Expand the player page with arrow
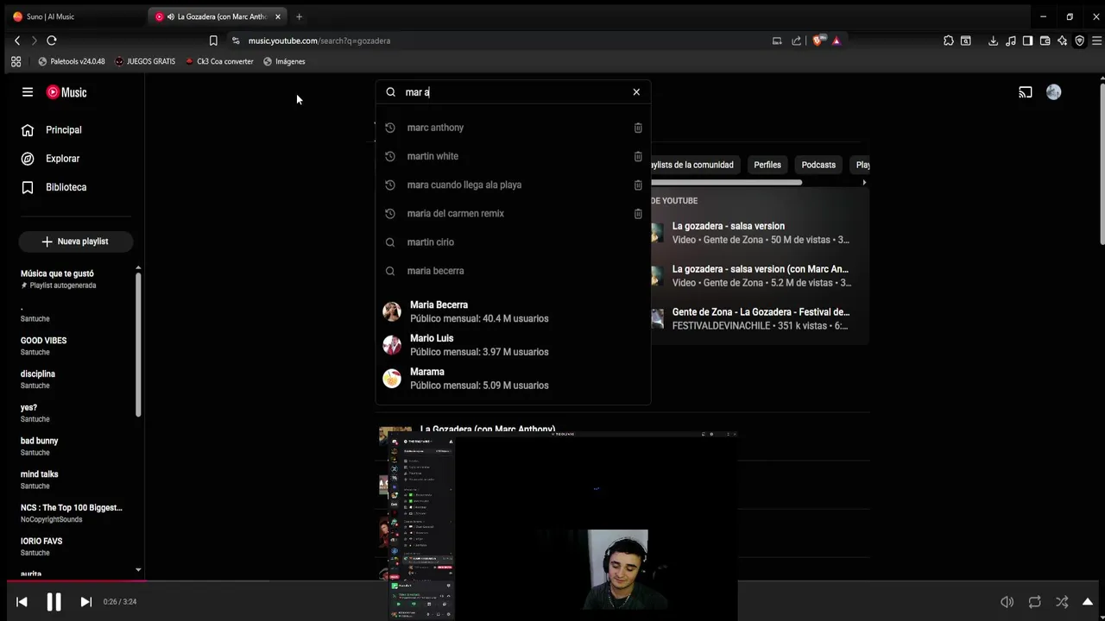This screenshot has width=1105, height=621. coord(1088,602)
